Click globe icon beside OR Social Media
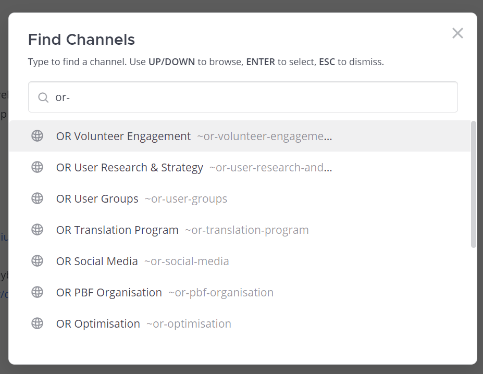Viewport: 483px width, 374px height. [37, 261]
